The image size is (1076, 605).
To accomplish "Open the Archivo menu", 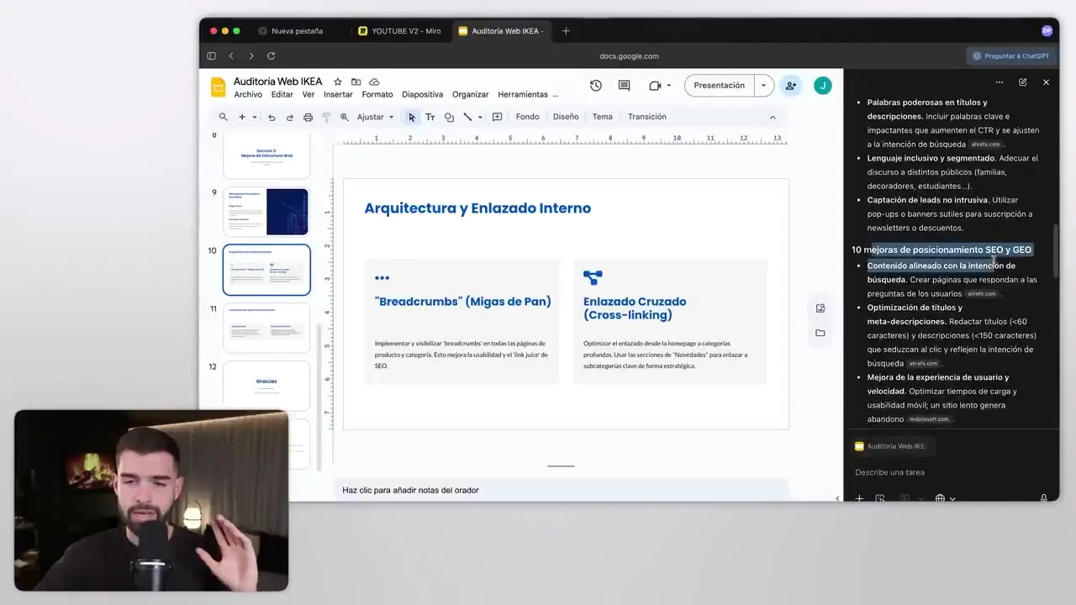I will 248,95.
